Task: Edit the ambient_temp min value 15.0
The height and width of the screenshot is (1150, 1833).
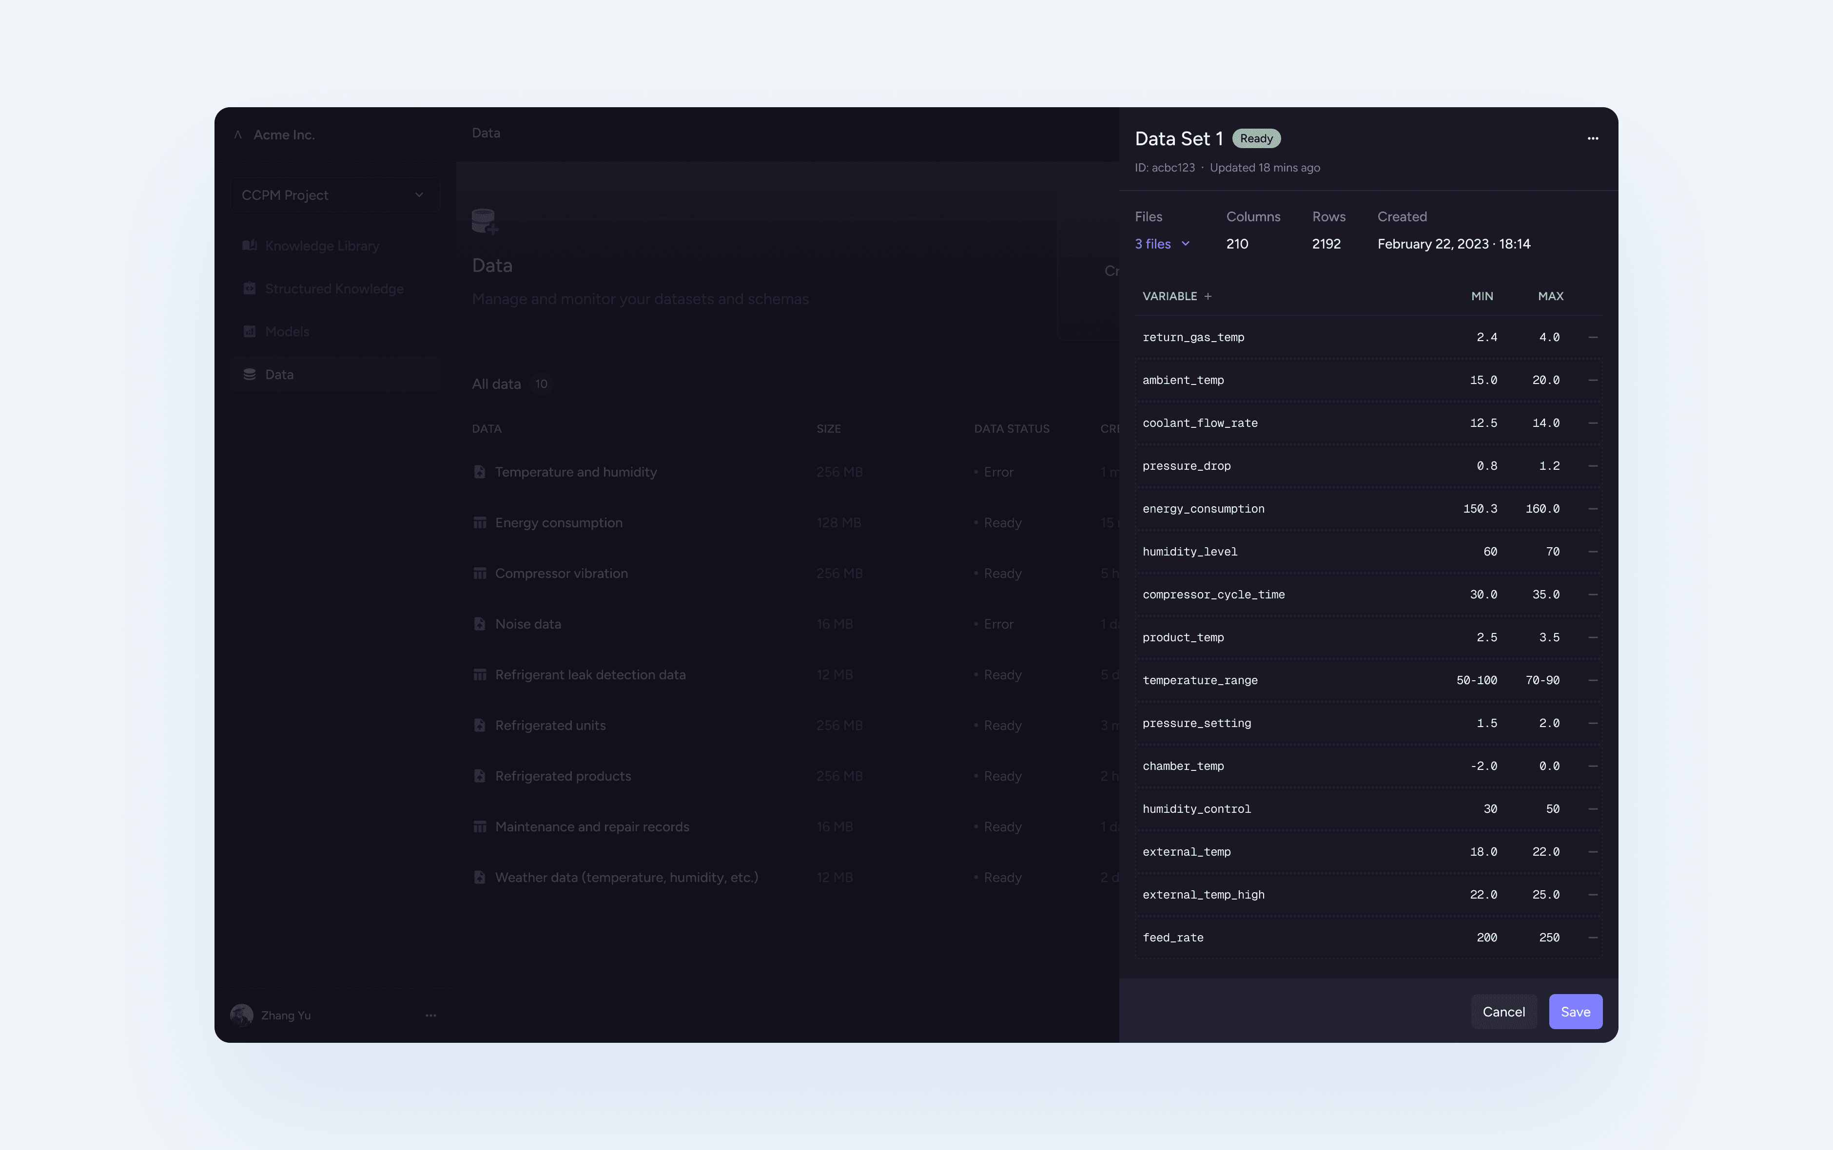Action: click(1483, 380)
